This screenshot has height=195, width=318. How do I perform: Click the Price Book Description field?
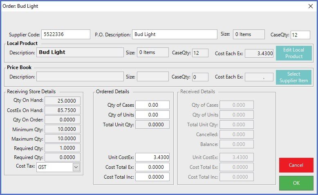(80, 76)
